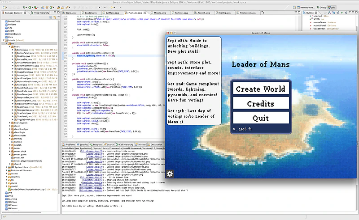Toggle Hide Static Members in Outline
This screenshot has width=359, height=220.
[338, 13]
